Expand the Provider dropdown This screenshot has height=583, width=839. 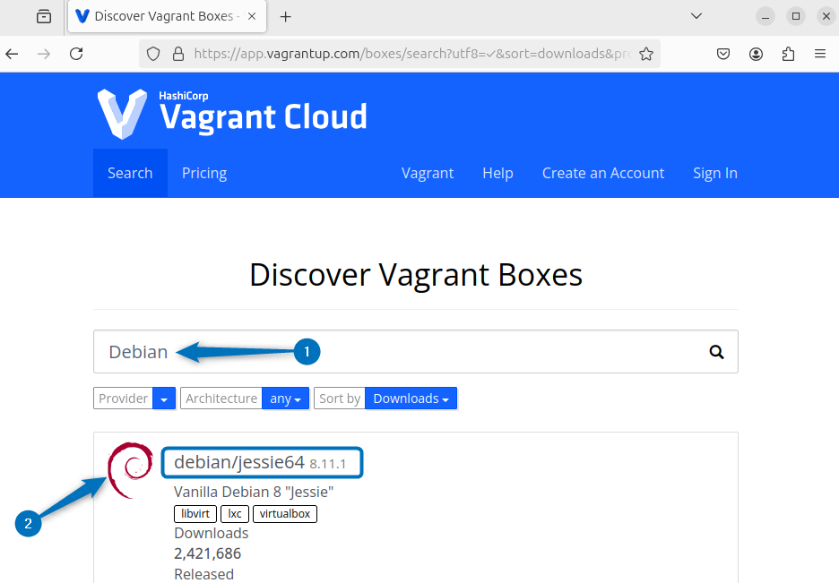coord(164,399)
